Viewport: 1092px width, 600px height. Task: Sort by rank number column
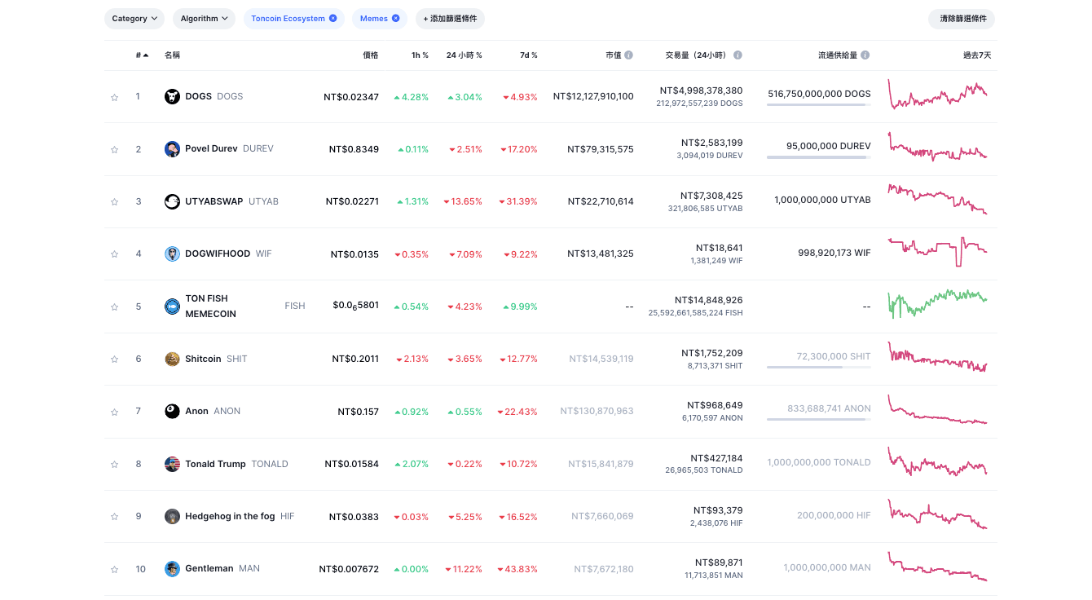pos(142,55)
